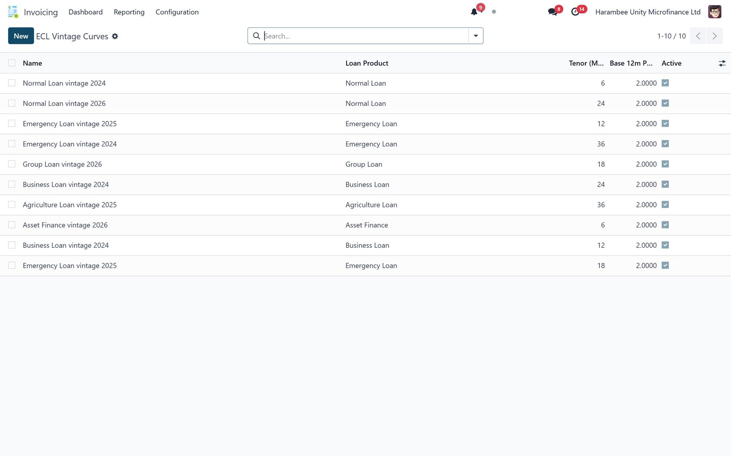The width and height of the screenshot is (731, 456).
Task: Open Agriculture Loan vintage 2025 record
Action: (x=69, y=205)
